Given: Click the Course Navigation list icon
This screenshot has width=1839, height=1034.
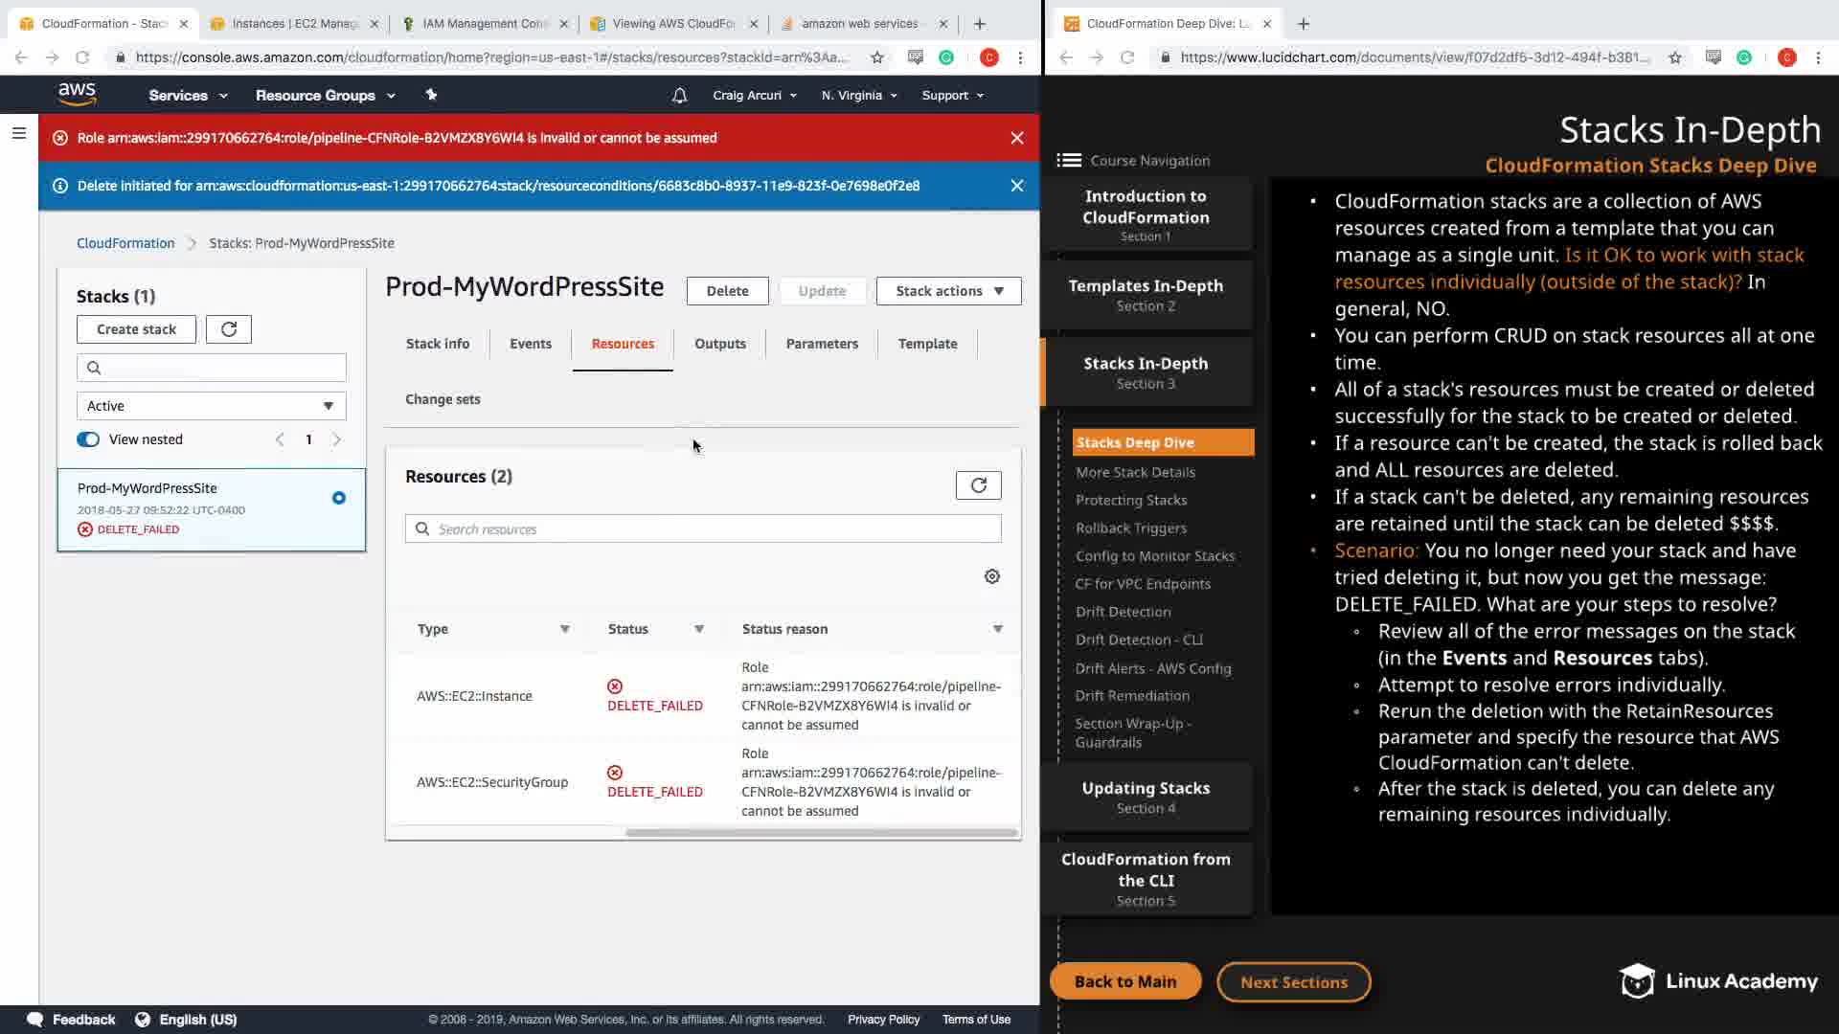Looking at the screenshot, I should coord(1069,161).
